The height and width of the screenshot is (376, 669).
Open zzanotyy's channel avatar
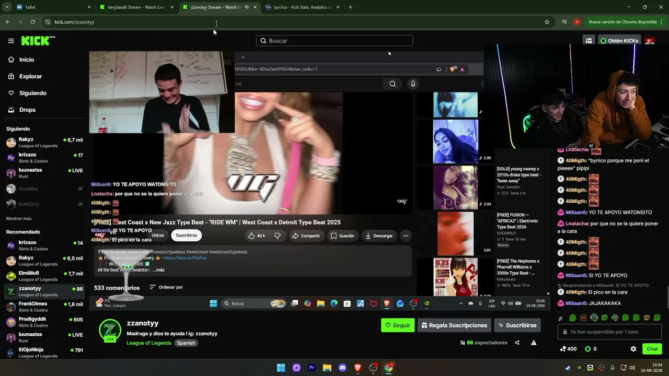[x=110, y=331]
